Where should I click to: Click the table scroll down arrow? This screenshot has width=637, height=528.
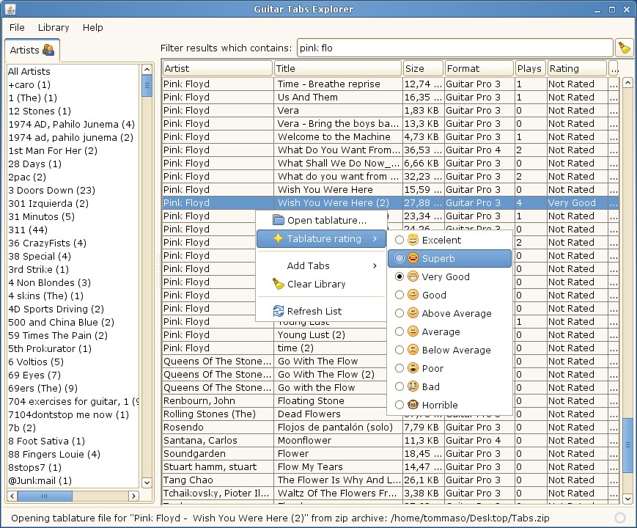[x=627, y=499]
